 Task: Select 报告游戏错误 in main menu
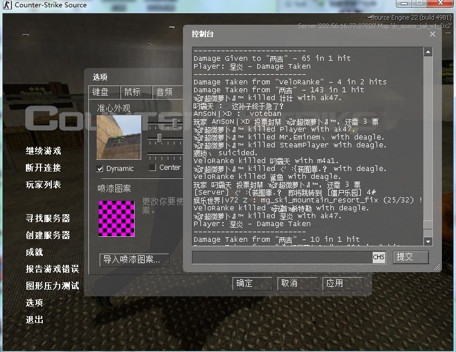52,269
